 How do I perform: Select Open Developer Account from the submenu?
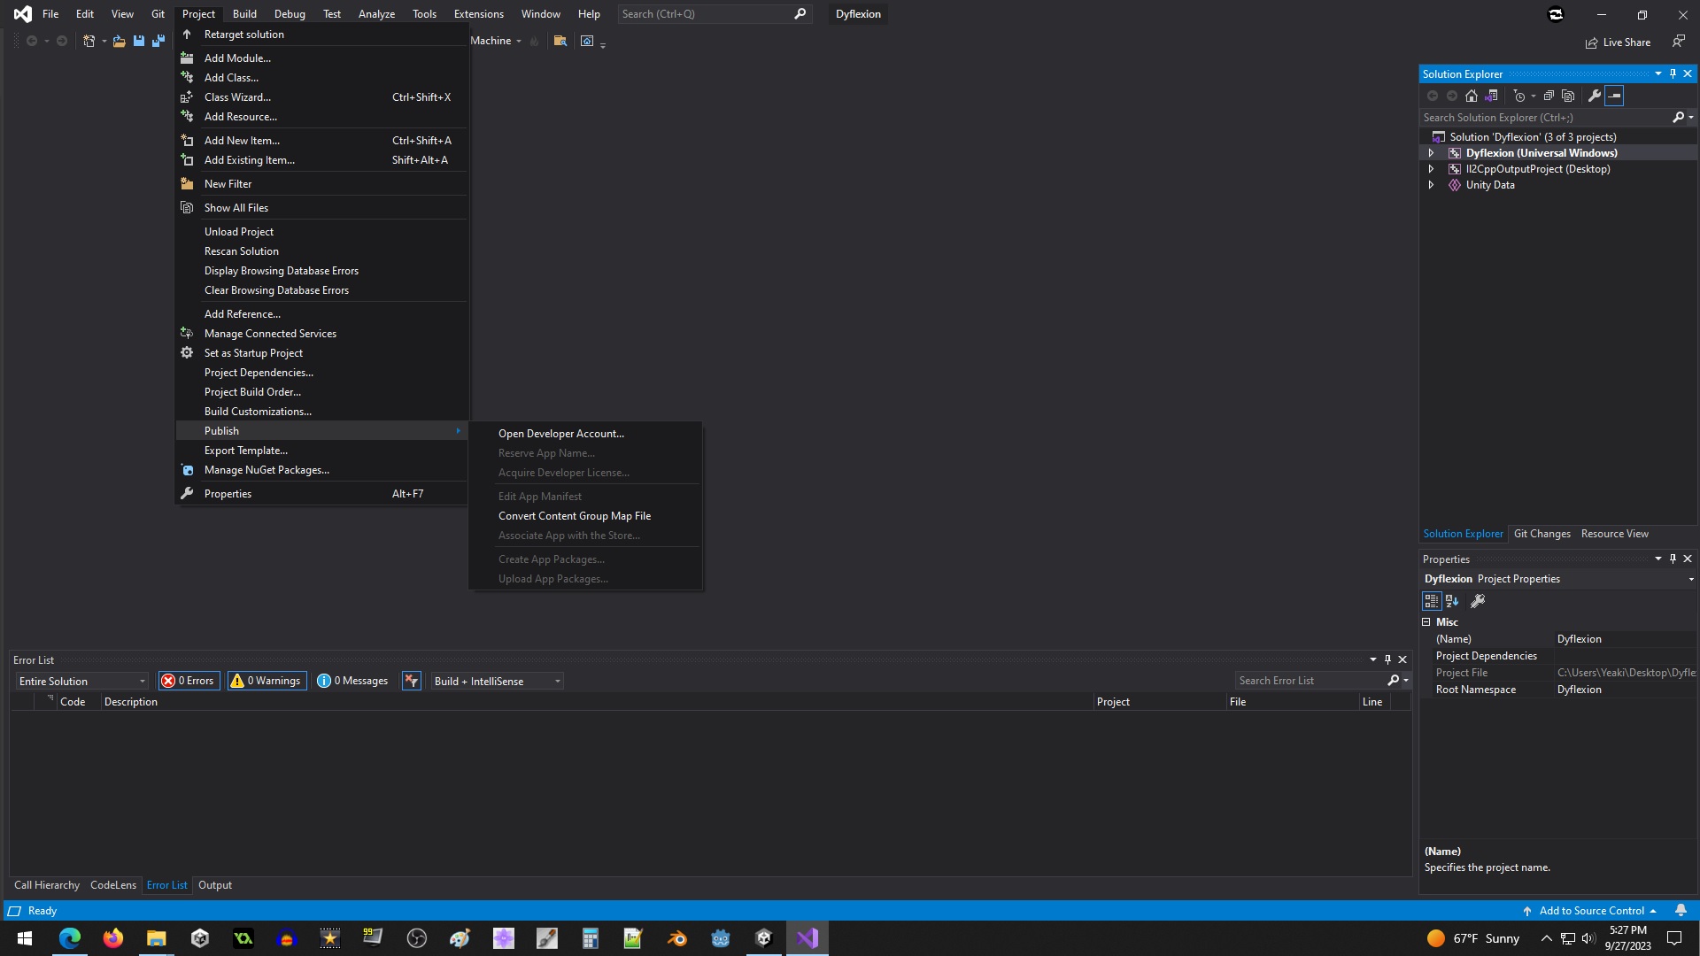[x=560, y=434]
